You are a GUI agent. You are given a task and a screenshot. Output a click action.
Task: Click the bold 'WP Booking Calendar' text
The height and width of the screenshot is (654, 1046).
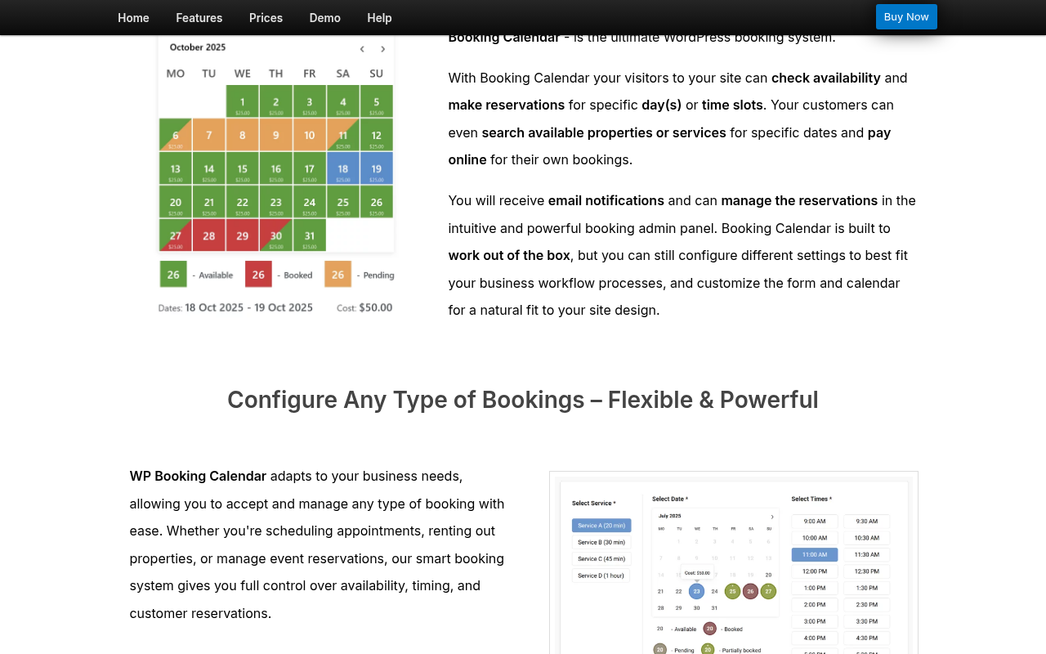[x=198, y=476]
